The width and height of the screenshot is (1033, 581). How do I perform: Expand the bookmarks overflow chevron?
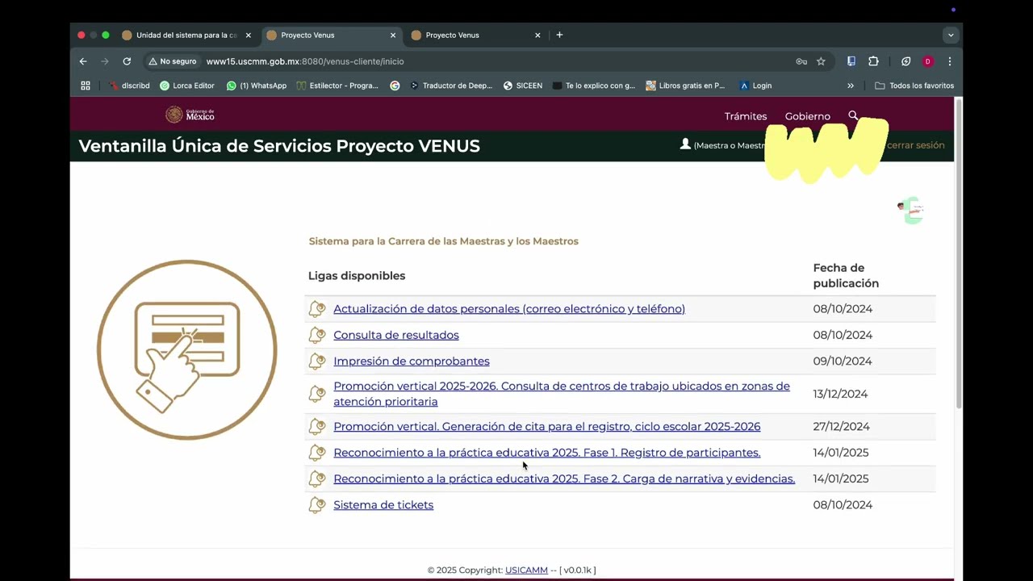(x=850, y=86)
